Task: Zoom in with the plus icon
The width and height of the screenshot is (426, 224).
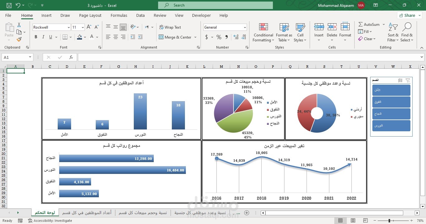Action: click(x=412, y=221)
